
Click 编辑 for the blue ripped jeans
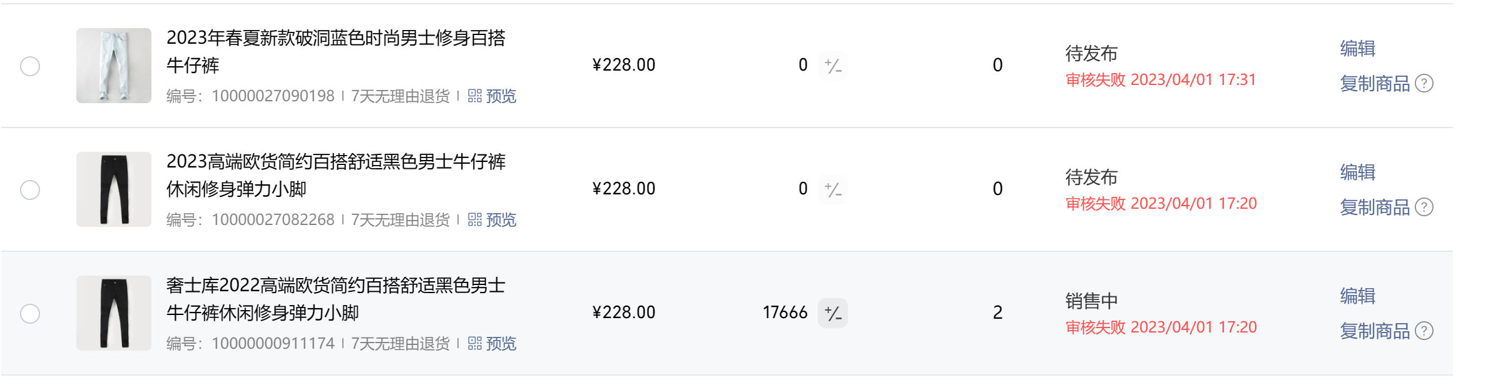(x=1357, y=48)
